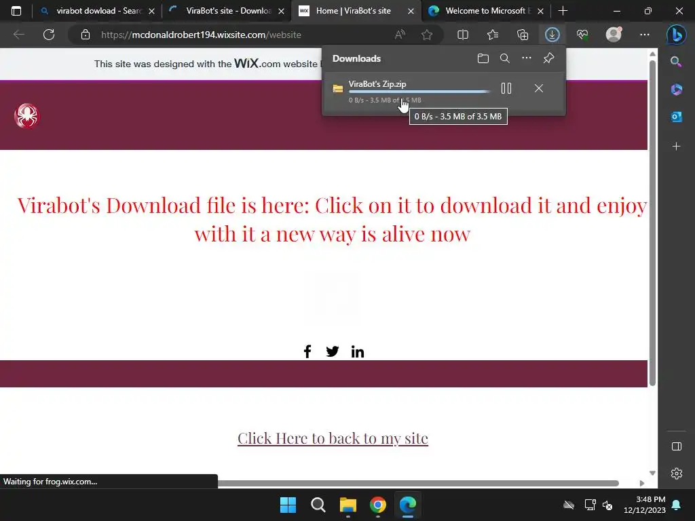Pin the Downloads panel

pos(548,58)
